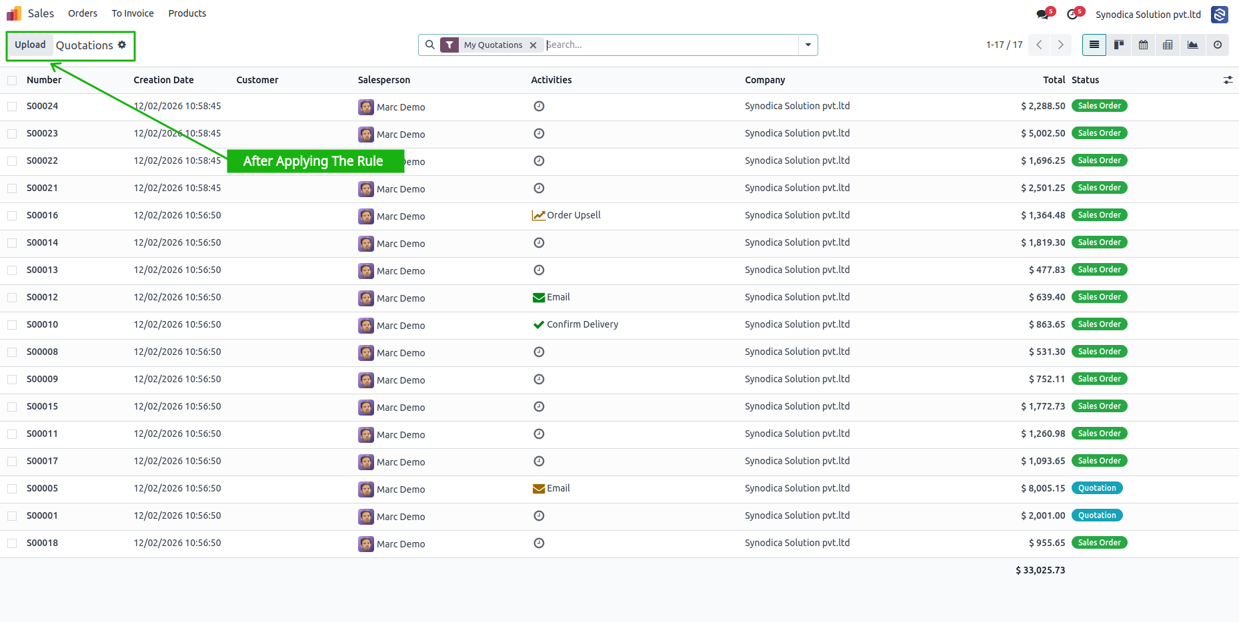This screenshot has height=622, width=1239.
Task: Open optional columns adjust icon
Action: tap(1228, 80)
